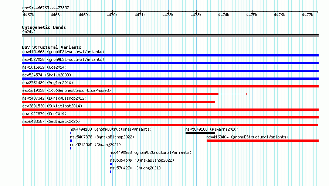Click the small blue marker of nsv5407378
The height and width of the screenshot is (186, 329).
click(71, 141)
